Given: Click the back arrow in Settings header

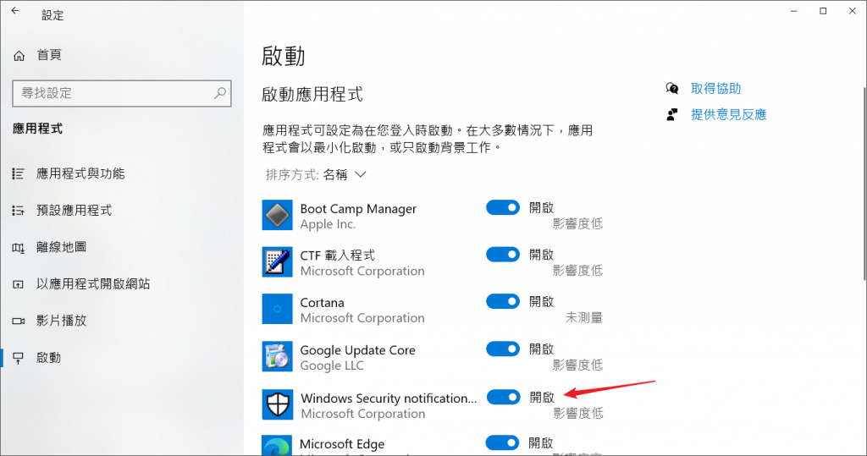Looking at the screenshot, I should coord(15,10).
